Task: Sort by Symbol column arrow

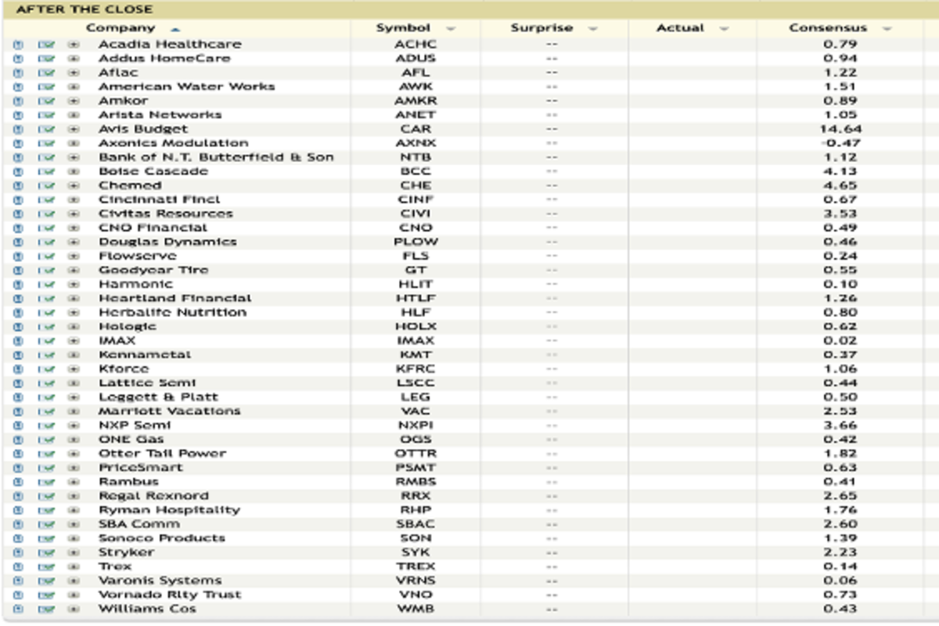Action: [x=451, y=29]
